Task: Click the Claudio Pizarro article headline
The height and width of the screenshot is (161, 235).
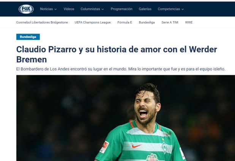Action: click(x=117, y=54)
